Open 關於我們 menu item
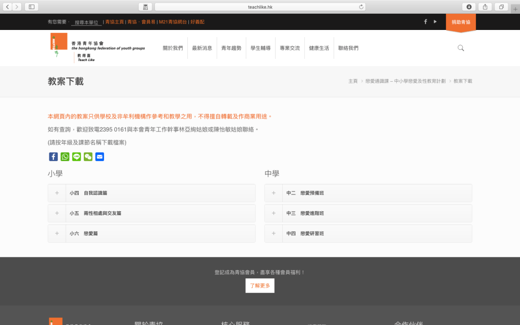The image size is (520, 325). [x=173, y=48]
